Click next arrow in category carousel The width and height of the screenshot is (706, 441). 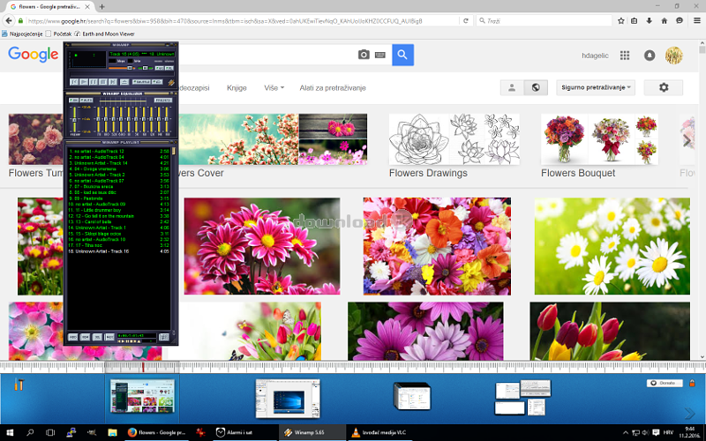click(x=687, y=140)
